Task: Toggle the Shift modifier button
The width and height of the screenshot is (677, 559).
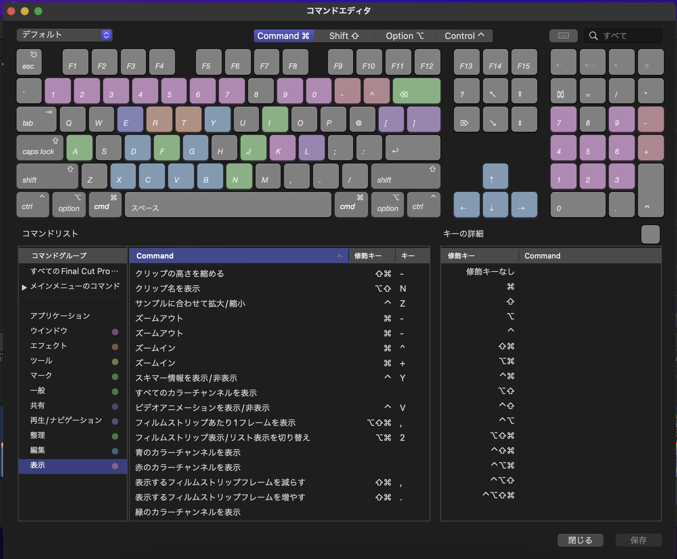Action: 344,36
